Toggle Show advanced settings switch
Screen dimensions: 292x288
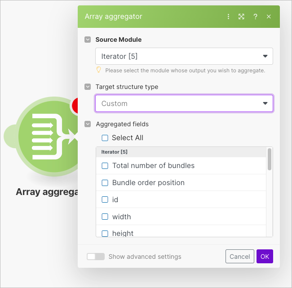click(x=95, y=257)
